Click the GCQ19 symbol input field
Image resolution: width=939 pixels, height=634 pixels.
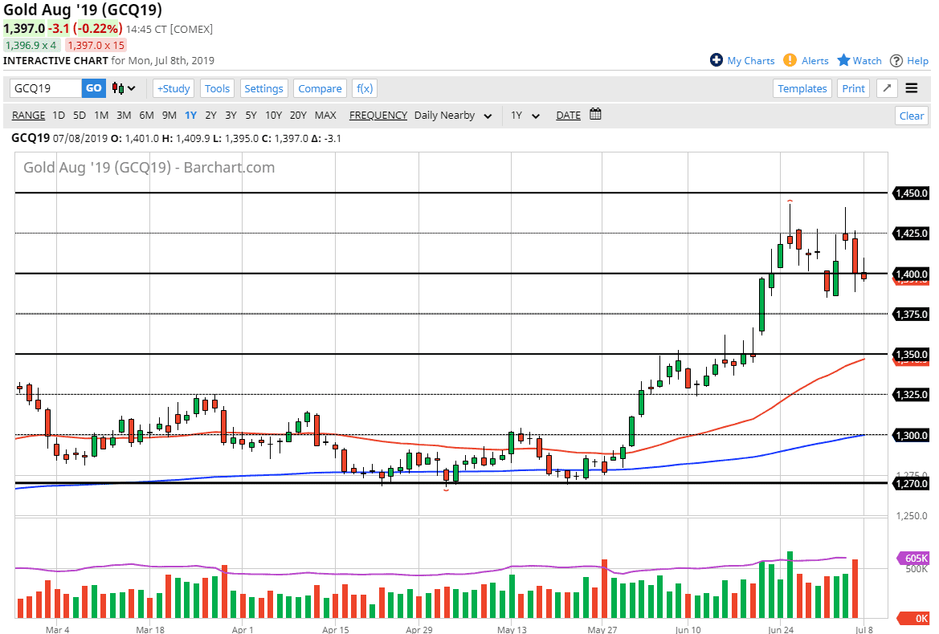click(x=46, y=88)
